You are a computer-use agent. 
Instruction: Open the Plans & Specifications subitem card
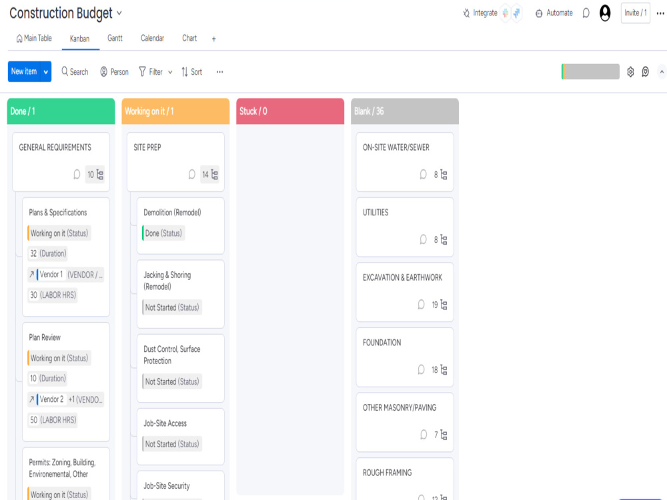66,257
